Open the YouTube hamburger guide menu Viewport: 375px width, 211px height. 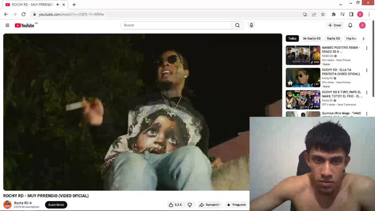coord(7,25)
